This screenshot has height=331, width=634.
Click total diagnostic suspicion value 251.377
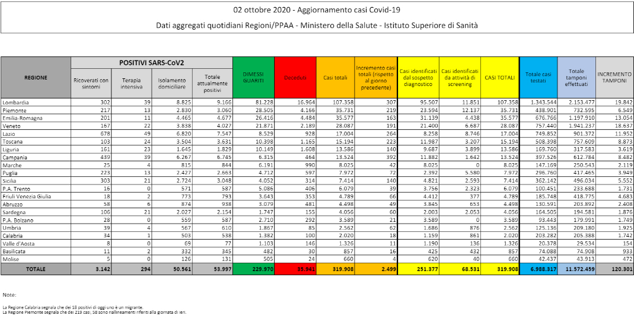(426, 269)
